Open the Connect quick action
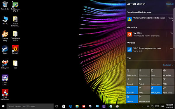The image size is (175, 109). (132, 81)
